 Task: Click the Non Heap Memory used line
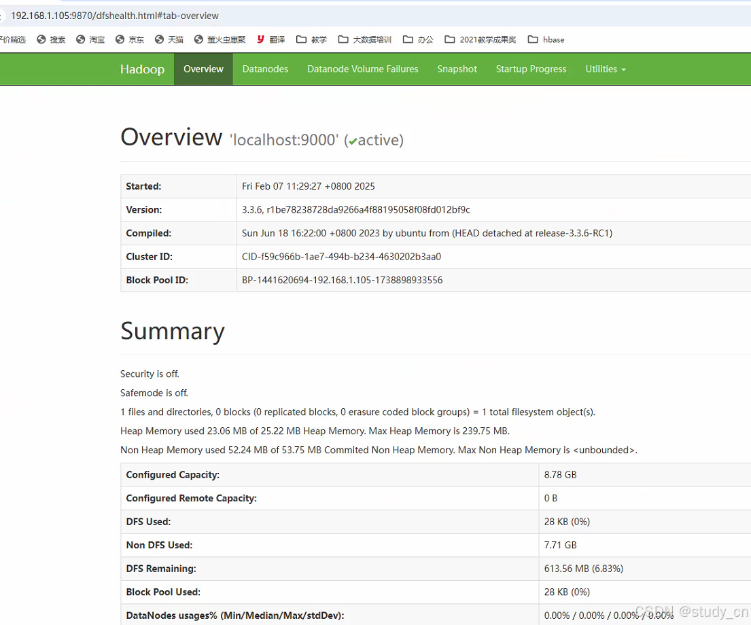379,450
